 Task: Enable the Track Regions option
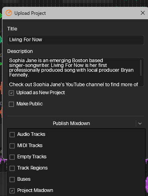coord(12,168)
